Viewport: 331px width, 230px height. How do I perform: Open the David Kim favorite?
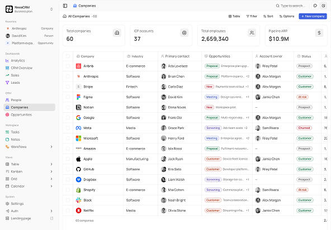29,36
